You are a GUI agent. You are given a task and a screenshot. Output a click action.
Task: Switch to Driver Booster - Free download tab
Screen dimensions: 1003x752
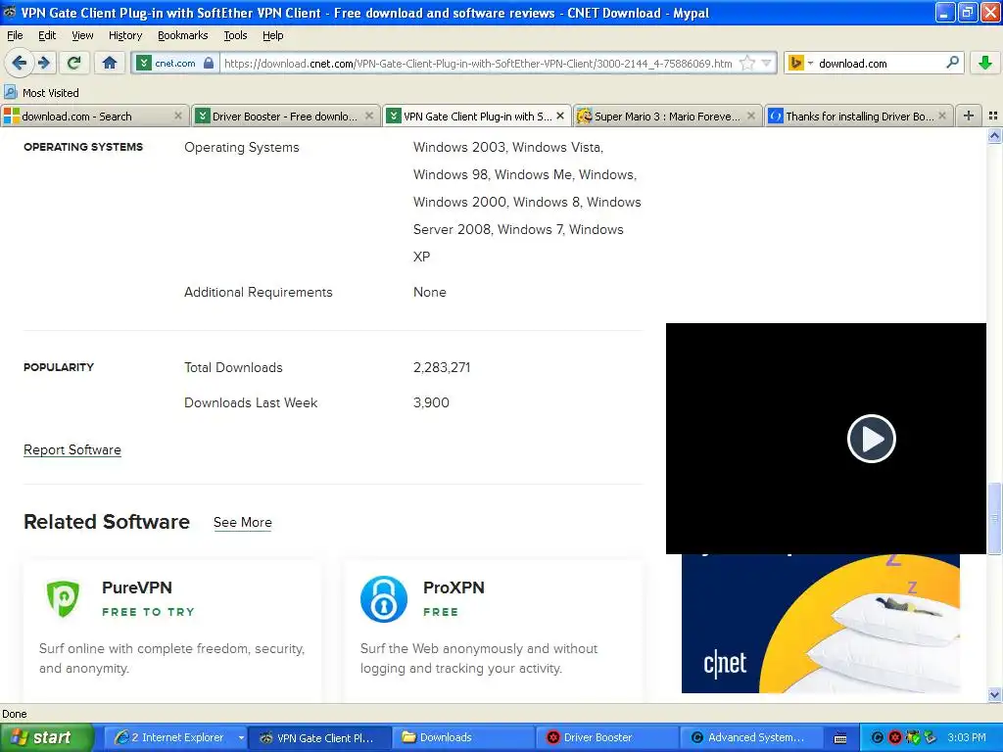coord(285,116)
